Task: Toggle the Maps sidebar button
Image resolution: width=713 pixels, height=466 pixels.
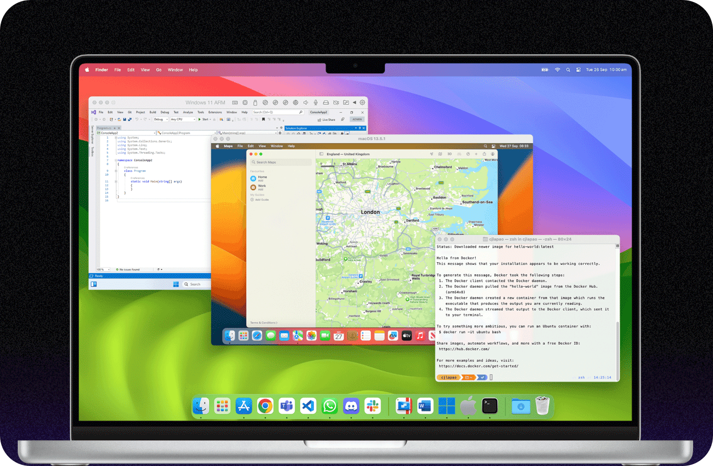Action: [x=321, y=154]
